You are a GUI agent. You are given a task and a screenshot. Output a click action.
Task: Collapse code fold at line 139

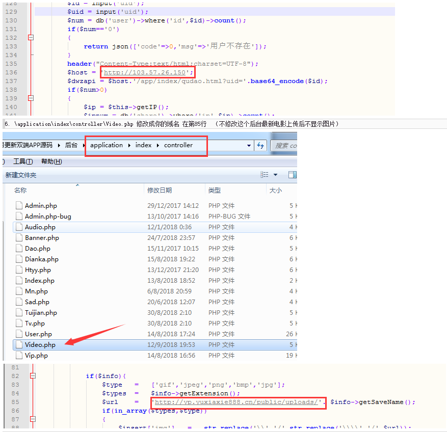click(x=31, y=98)
